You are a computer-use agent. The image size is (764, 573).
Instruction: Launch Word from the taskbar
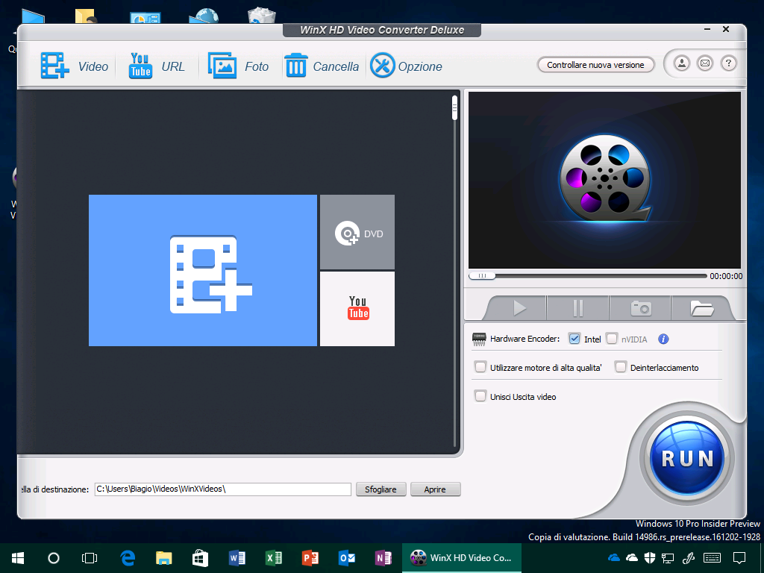pos(237,558)
